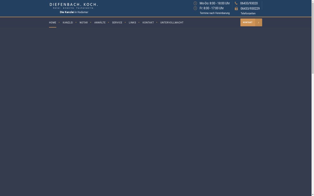This screenshot has width=314, height=196.
Task: Open the Kanzlei menu item
Action: 68,23
